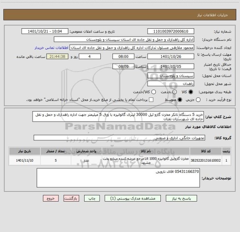Click مشاهده مدارک پیوستی (1) button
240x232 pixels.
pos(132,198)
